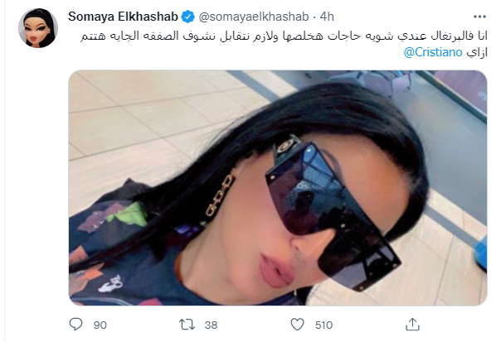Click the Arabic word beside the @Cristiano mention
This screenshot has width=501, height=342.
pyautogui.click(x=477, y=52)
